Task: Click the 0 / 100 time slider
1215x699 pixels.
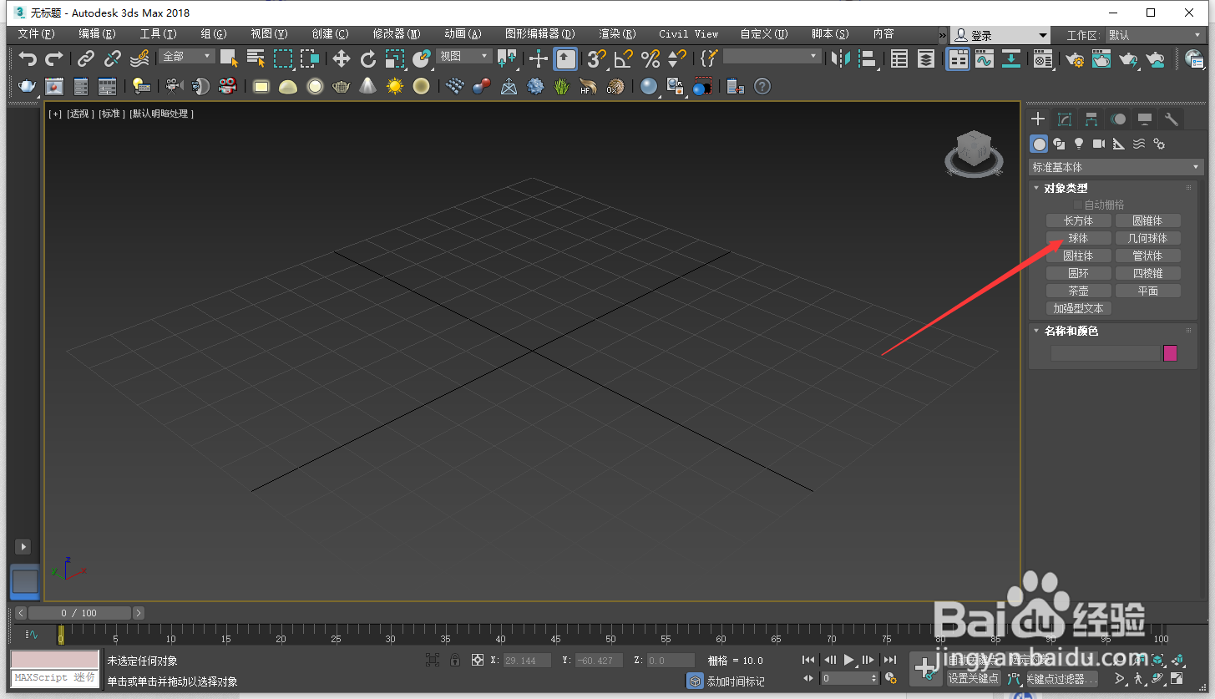Action: click(x=78, y=613)
